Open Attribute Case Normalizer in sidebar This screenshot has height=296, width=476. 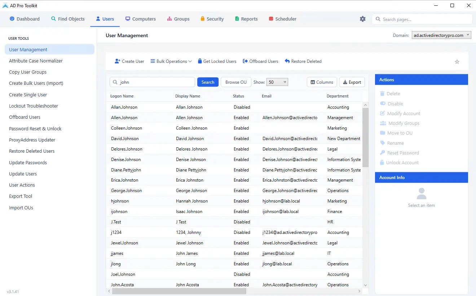[49, 61]
